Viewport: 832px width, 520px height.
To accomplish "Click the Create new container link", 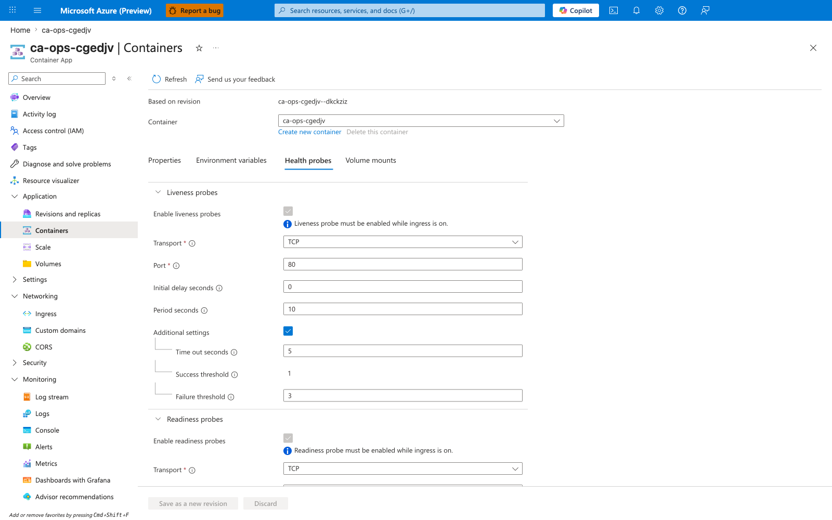I will (310, 132).
